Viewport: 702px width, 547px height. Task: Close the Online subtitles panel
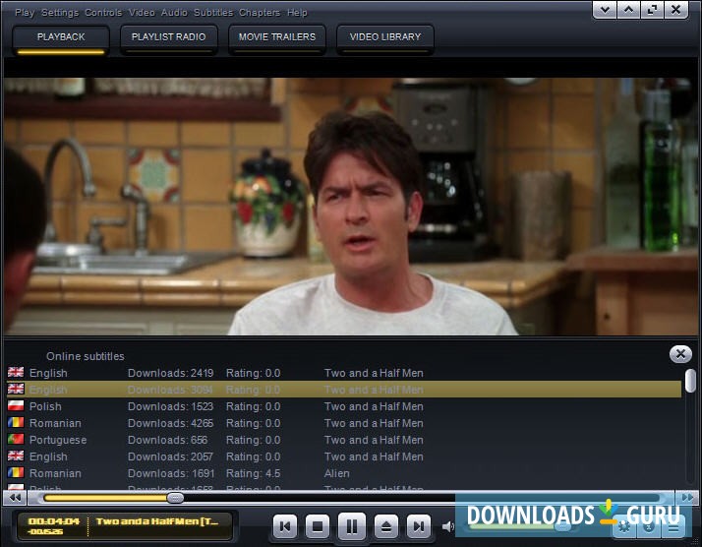click(680, 354)
